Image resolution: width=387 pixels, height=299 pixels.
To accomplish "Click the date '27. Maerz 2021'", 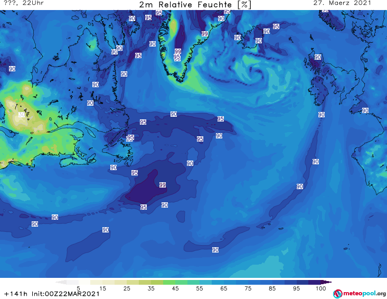I will [x=342, y=3].
